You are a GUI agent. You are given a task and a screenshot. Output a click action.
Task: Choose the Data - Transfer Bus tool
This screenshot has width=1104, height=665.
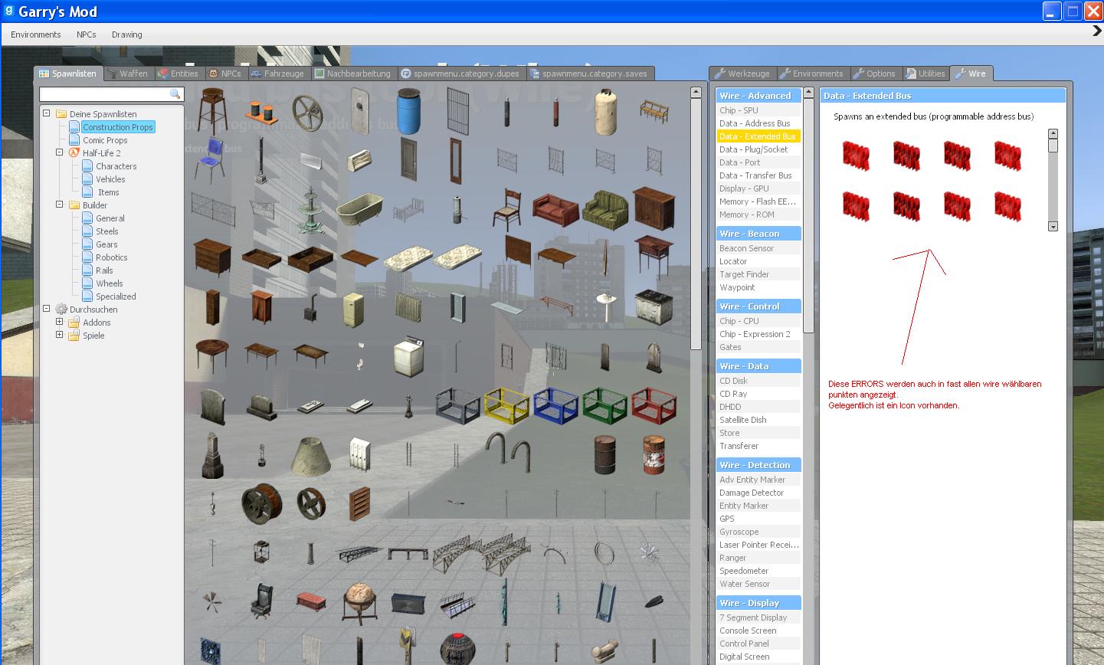pyautogui.click(x=755, y=175)
